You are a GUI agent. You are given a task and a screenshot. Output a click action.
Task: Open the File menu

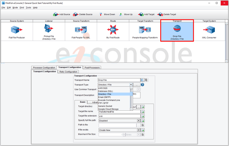point(3,8)
